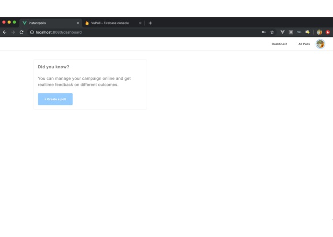Select text 'You can manage your campaign online'
The height and width of the screenshot is (237, 333).
pos(76,78)
